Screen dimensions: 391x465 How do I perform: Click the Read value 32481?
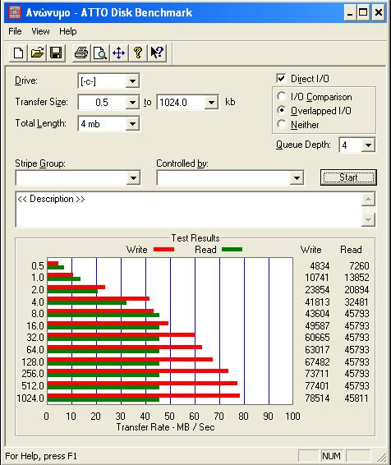pyautogui.click(x=356, y=302)
